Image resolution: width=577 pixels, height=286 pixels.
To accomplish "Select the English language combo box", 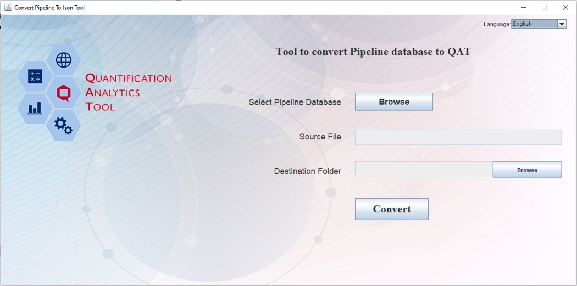I will [539, 24].
